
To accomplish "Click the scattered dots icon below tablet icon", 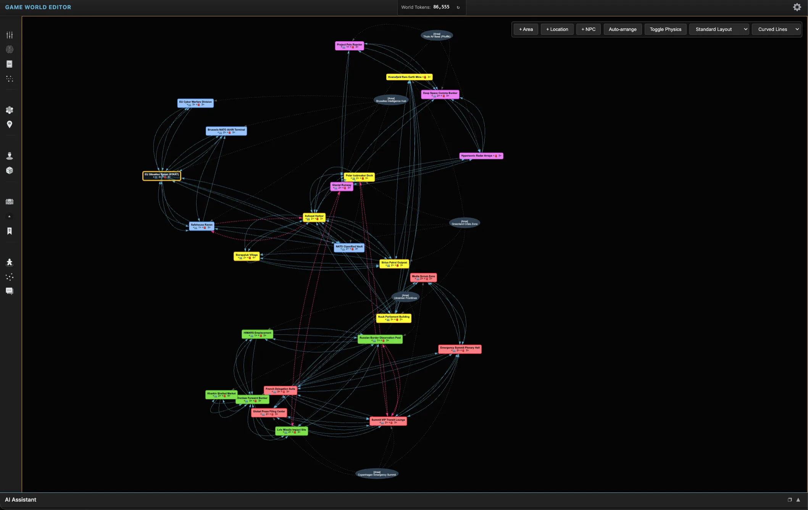I will (10, 79).
